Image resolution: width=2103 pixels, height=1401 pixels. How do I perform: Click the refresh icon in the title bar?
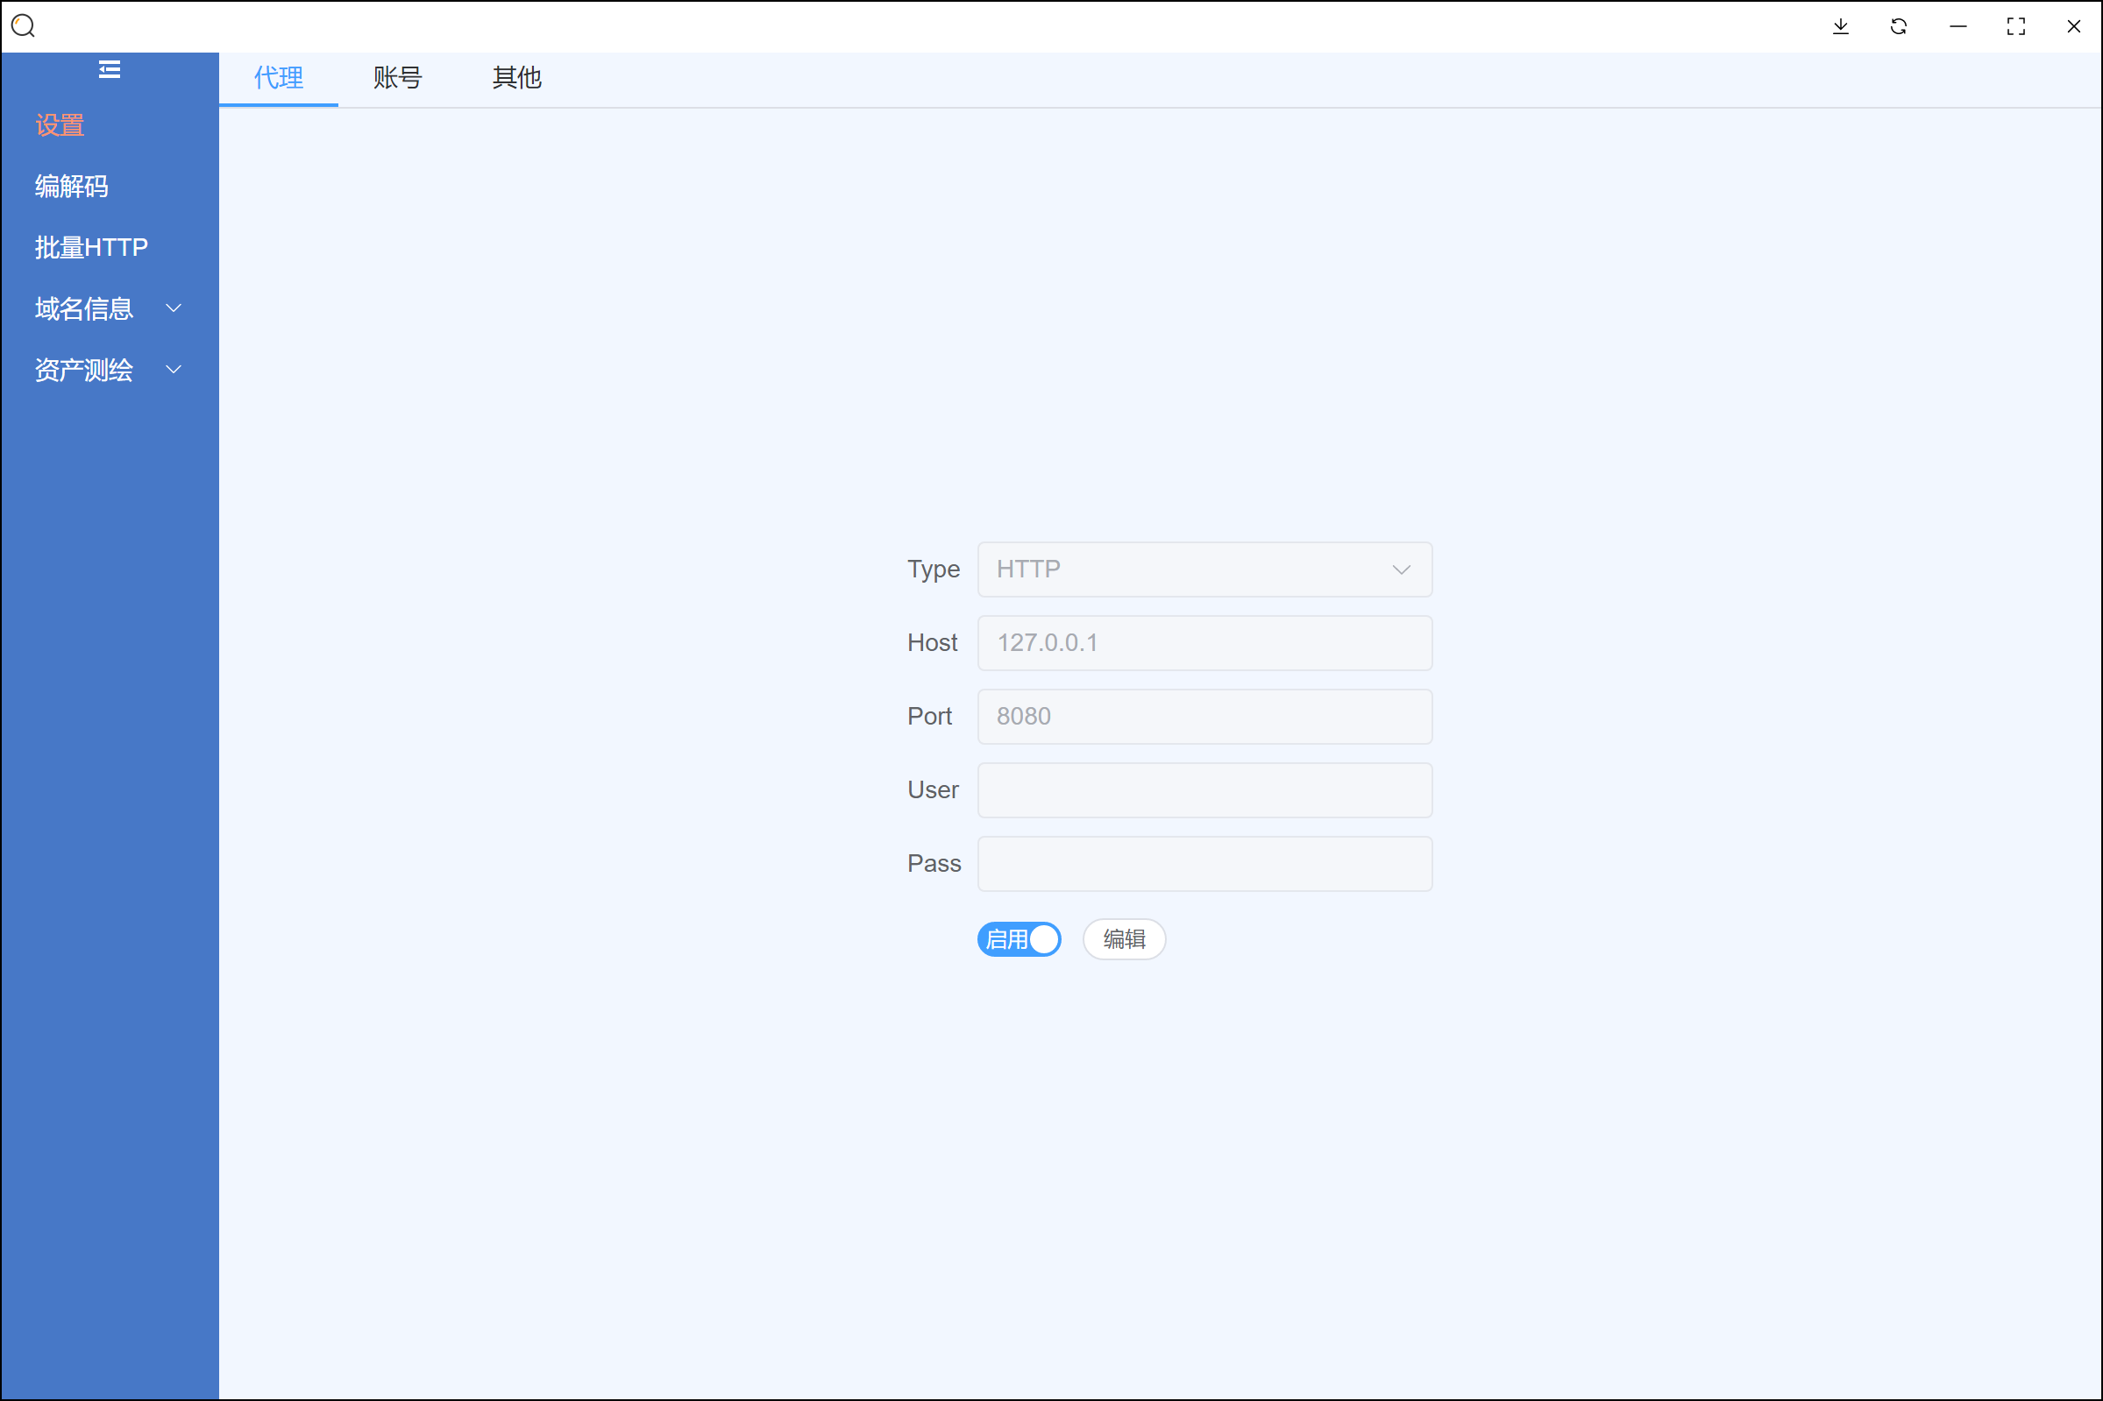[x=1899, y=26]
